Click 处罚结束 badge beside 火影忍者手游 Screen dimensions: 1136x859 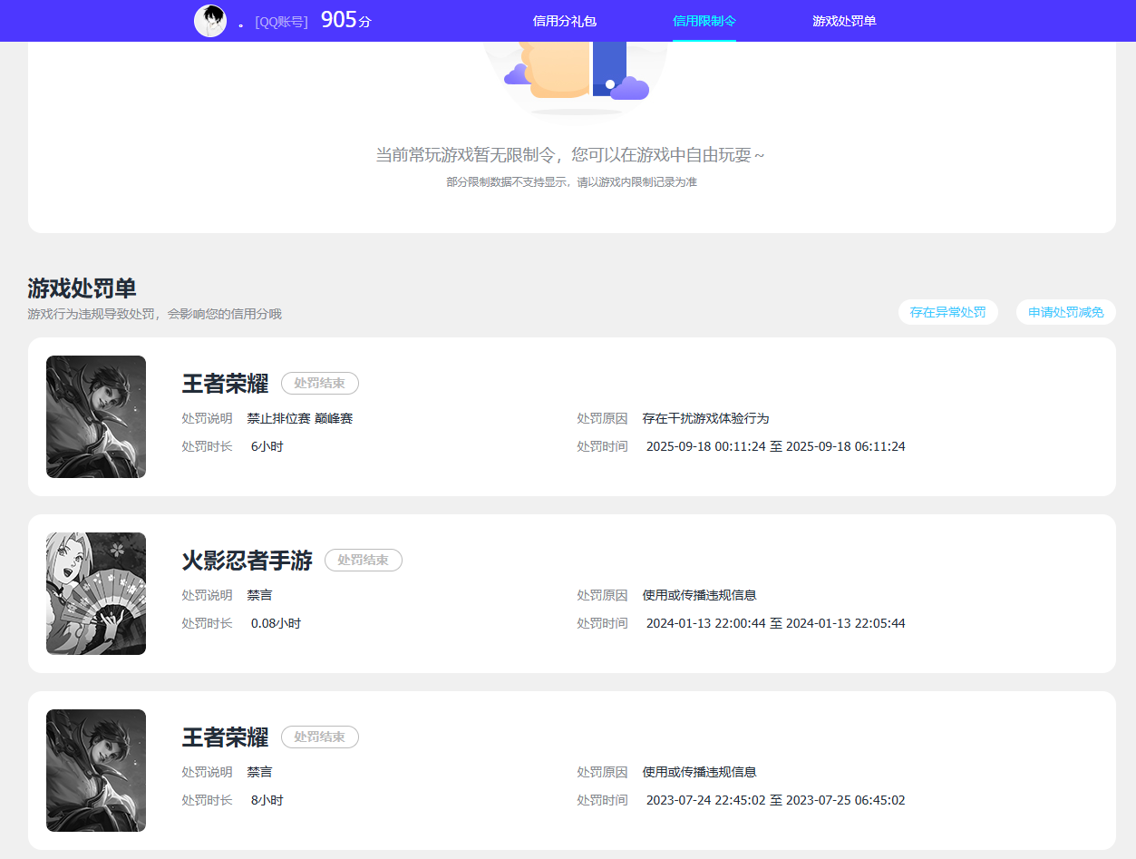[364, 561]
